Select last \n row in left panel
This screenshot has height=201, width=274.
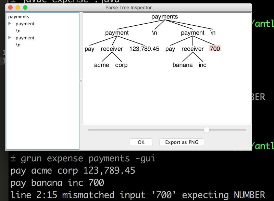tap(18, 45)
